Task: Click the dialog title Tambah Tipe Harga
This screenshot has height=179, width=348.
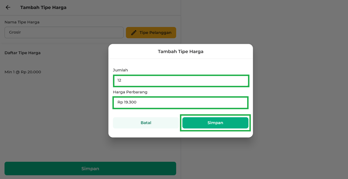Action: click(x=180, y=52)
